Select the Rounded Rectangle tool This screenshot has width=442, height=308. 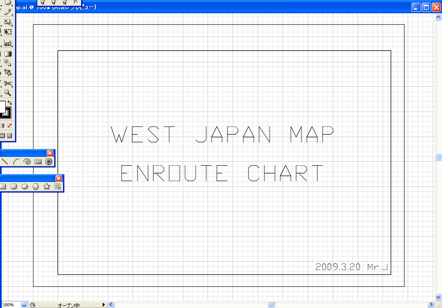click(14, 186)
